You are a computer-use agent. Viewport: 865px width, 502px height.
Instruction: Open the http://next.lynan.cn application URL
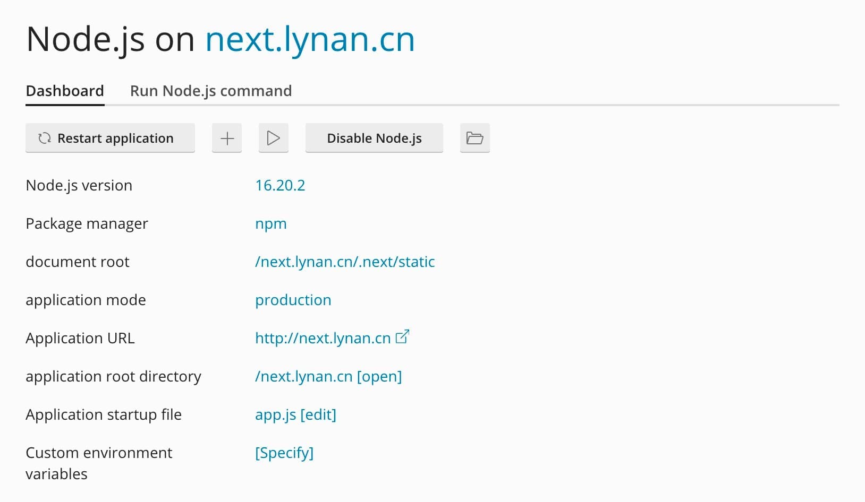(323, 338)
